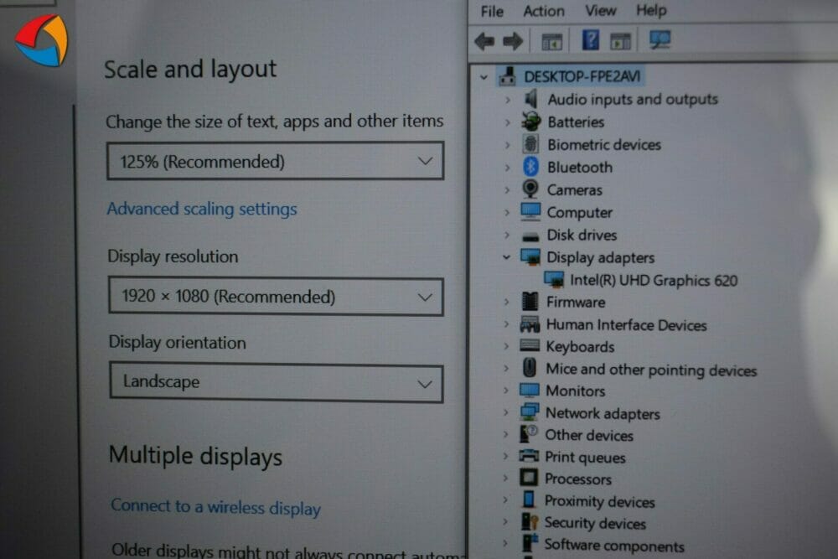The image size is (838, 559).
Task: Click the Print queues printer icon
Action: pyautogui.click(x=529, y=457)
